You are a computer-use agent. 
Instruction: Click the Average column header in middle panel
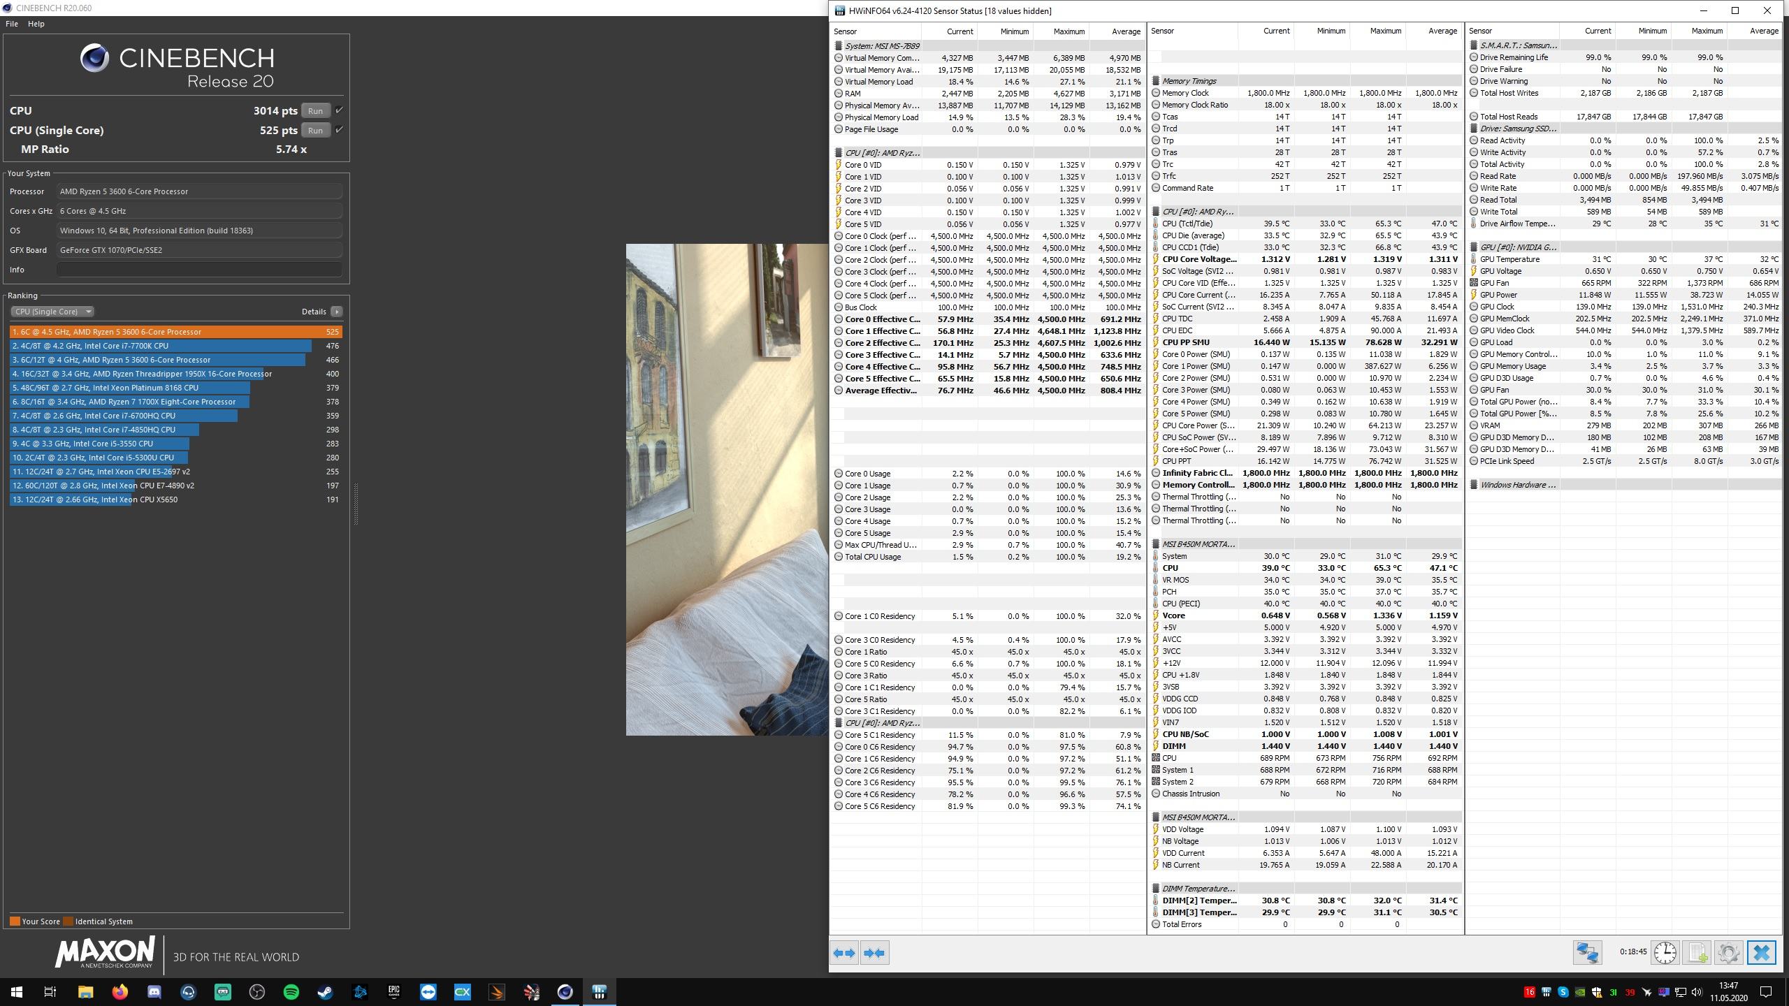click(x=1433, y=31)
